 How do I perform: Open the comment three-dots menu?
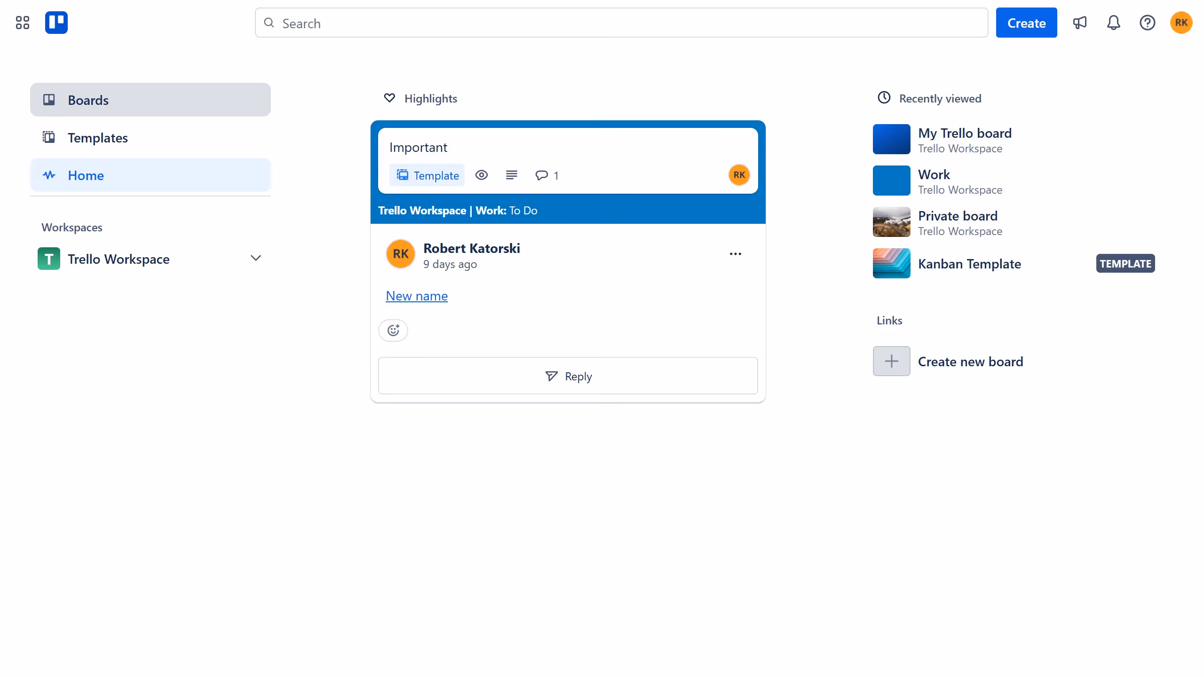(736, 254)
